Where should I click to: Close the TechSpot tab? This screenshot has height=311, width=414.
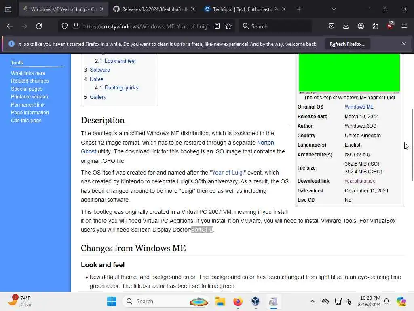pyautogui.click(x=284, y=9)
